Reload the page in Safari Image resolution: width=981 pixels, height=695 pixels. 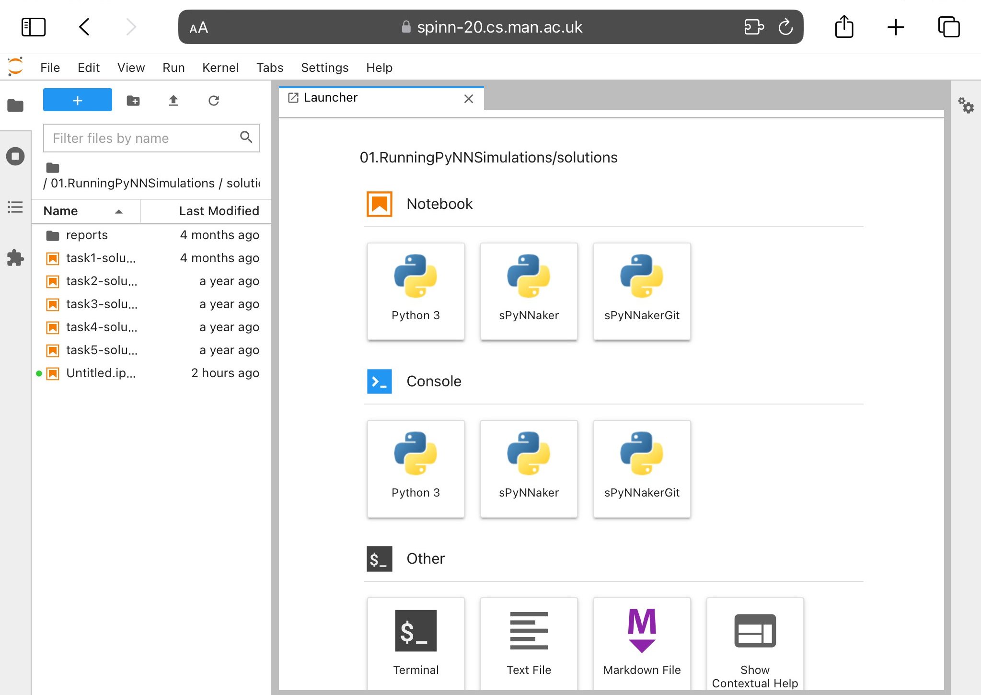785,27
